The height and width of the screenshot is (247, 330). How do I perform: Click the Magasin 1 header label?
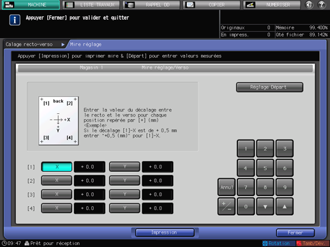tap(91, 67)
